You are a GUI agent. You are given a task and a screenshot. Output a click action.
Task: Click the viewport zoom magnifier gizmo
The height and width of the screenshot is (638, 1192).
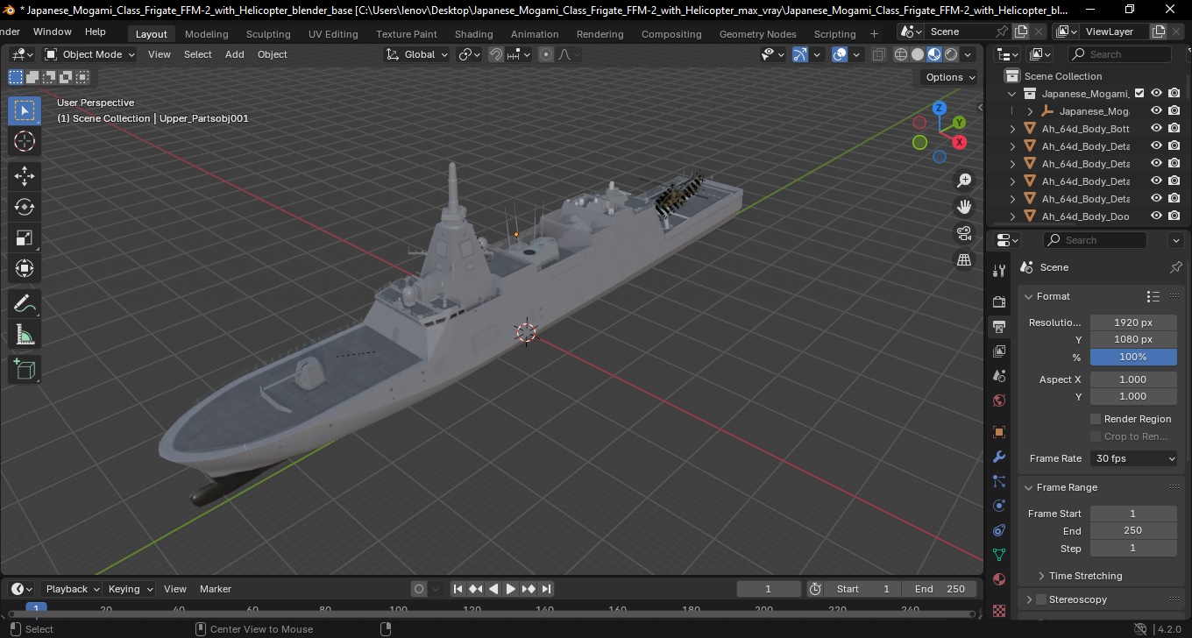click(x=964, y=181)
